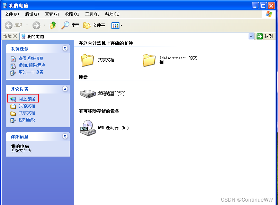Open the 查看 menu
Screen dimensions: 278x205
click(51, 14)
